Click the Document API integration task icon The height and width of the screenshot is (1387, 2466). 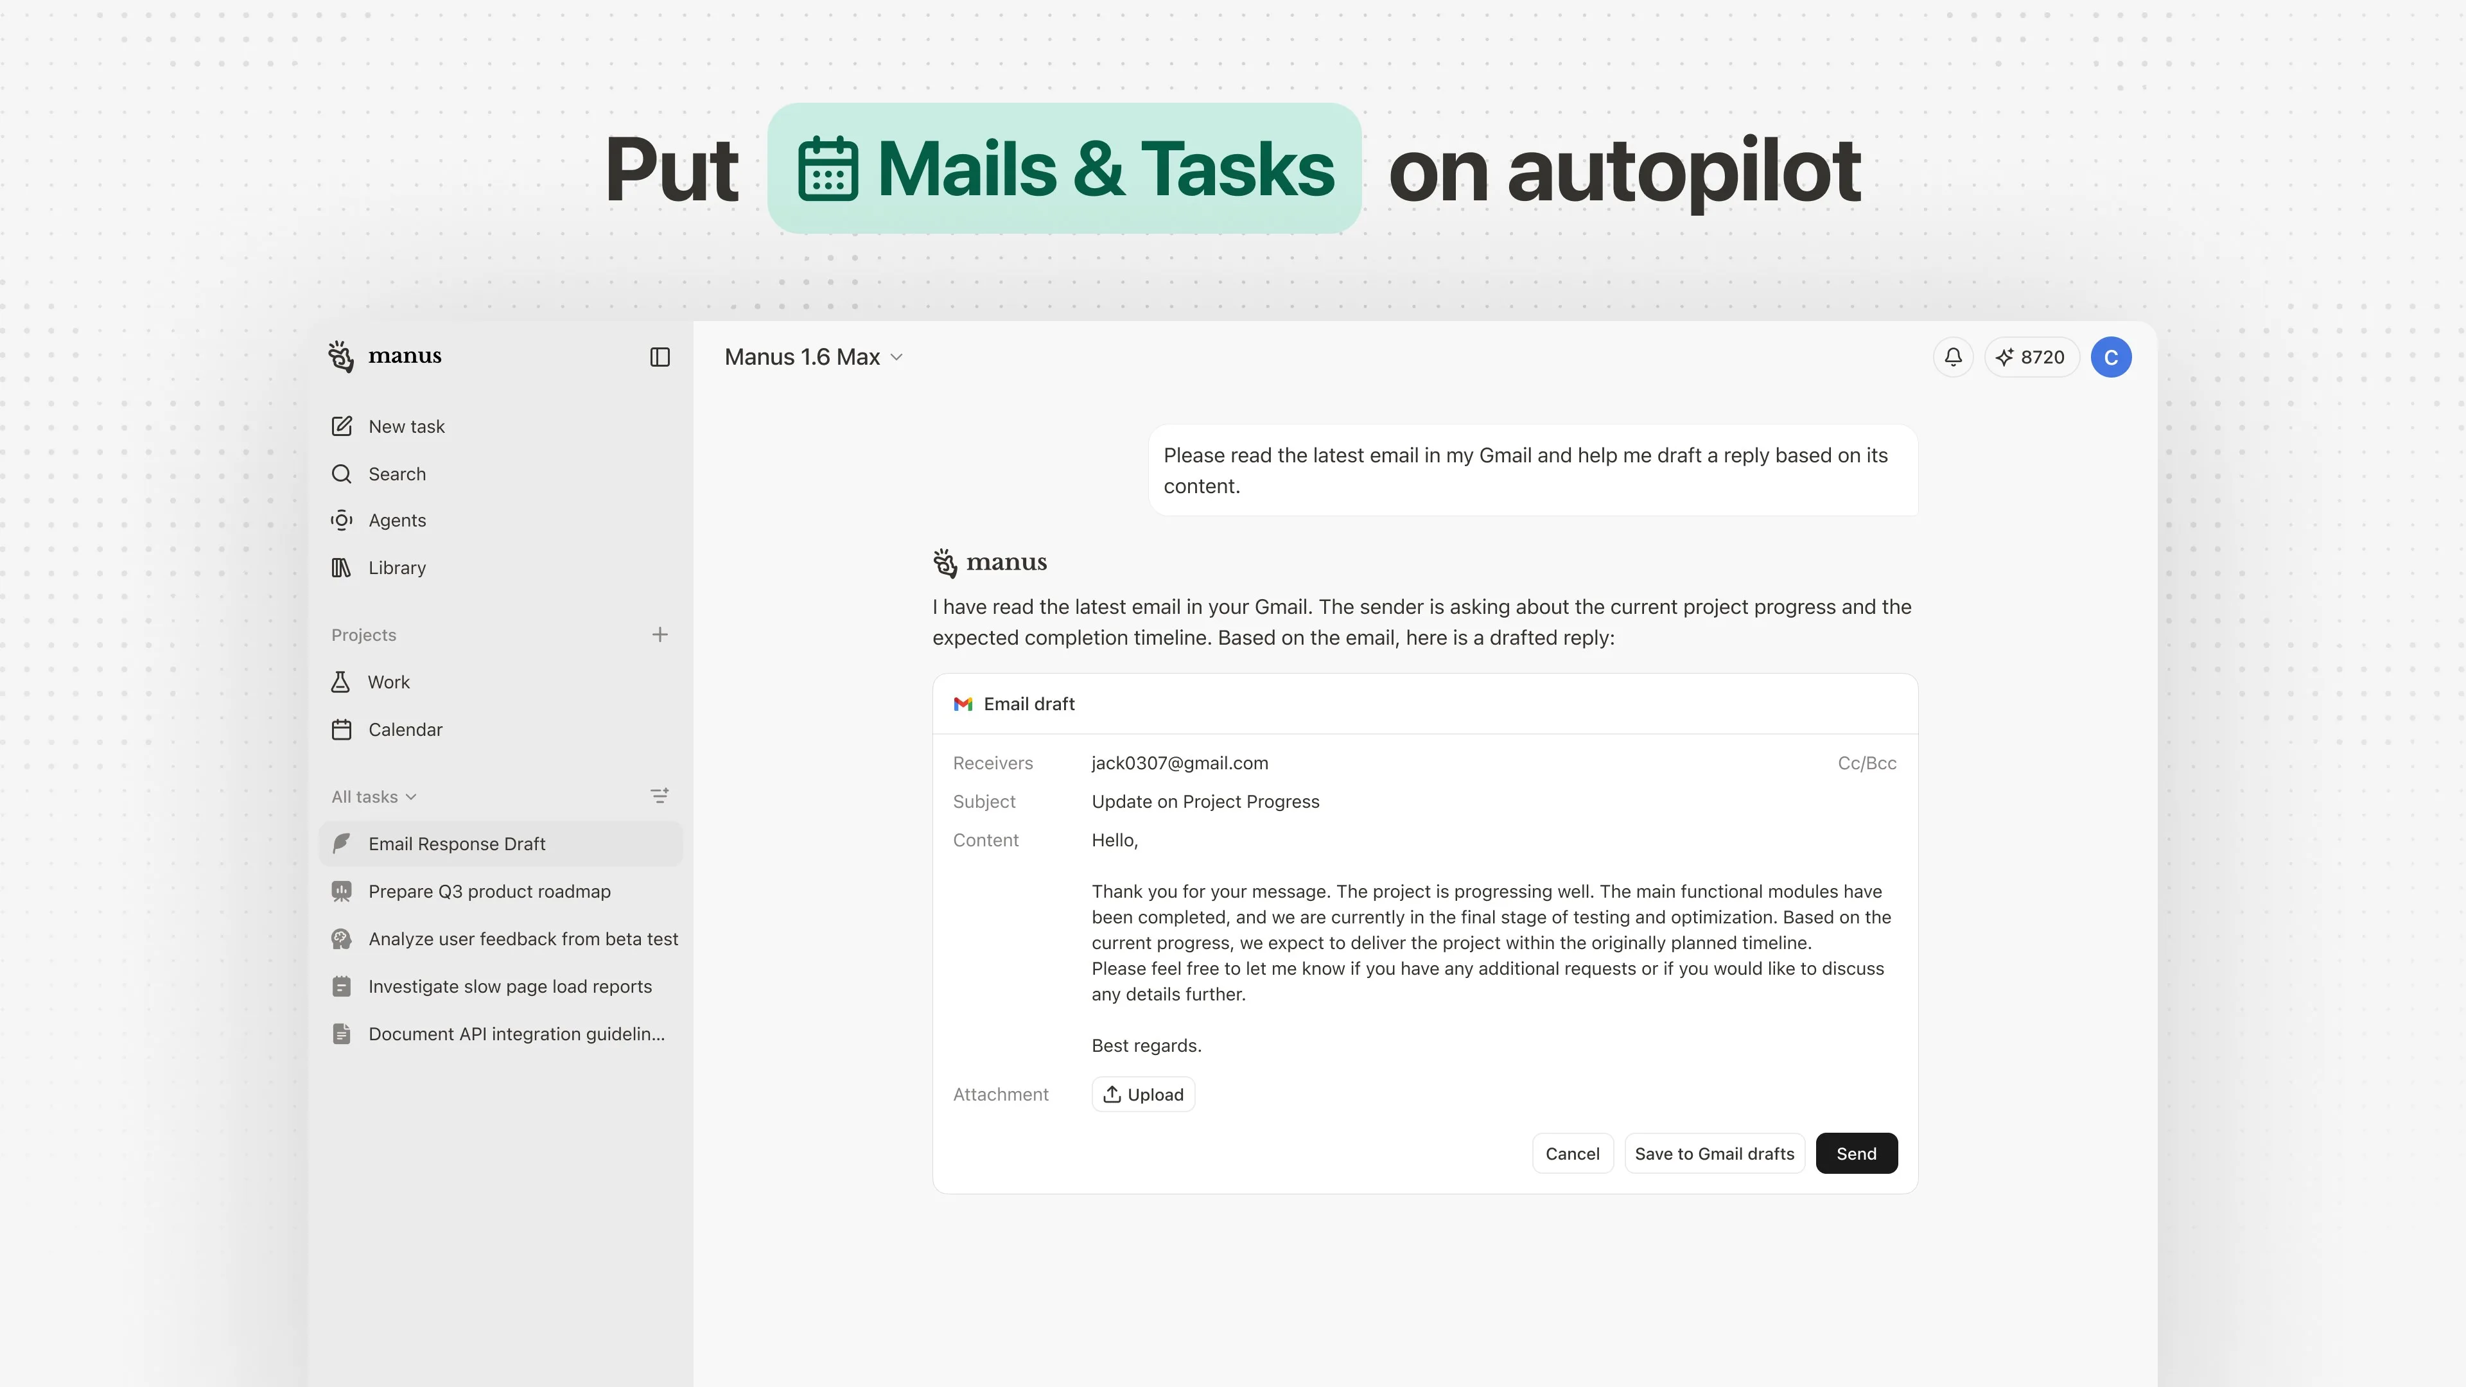pyautogui.click(x=342, y=1034)
